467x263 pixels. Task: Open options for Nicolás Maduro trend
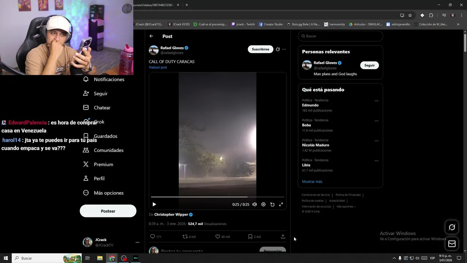tap(377, 141)
